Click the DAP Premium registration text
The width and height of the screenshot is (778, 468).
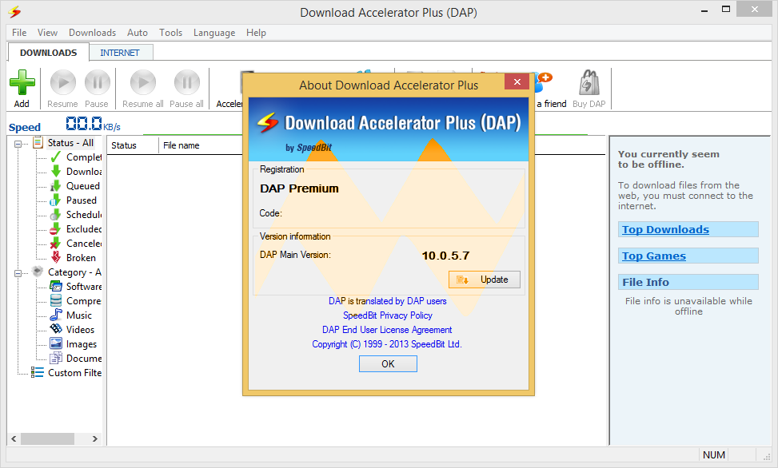pos(299,189)
